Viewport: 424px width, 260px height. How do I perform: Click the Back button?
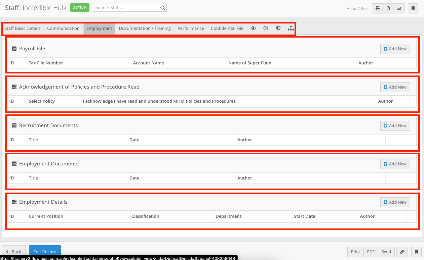(x=13, y=252)
